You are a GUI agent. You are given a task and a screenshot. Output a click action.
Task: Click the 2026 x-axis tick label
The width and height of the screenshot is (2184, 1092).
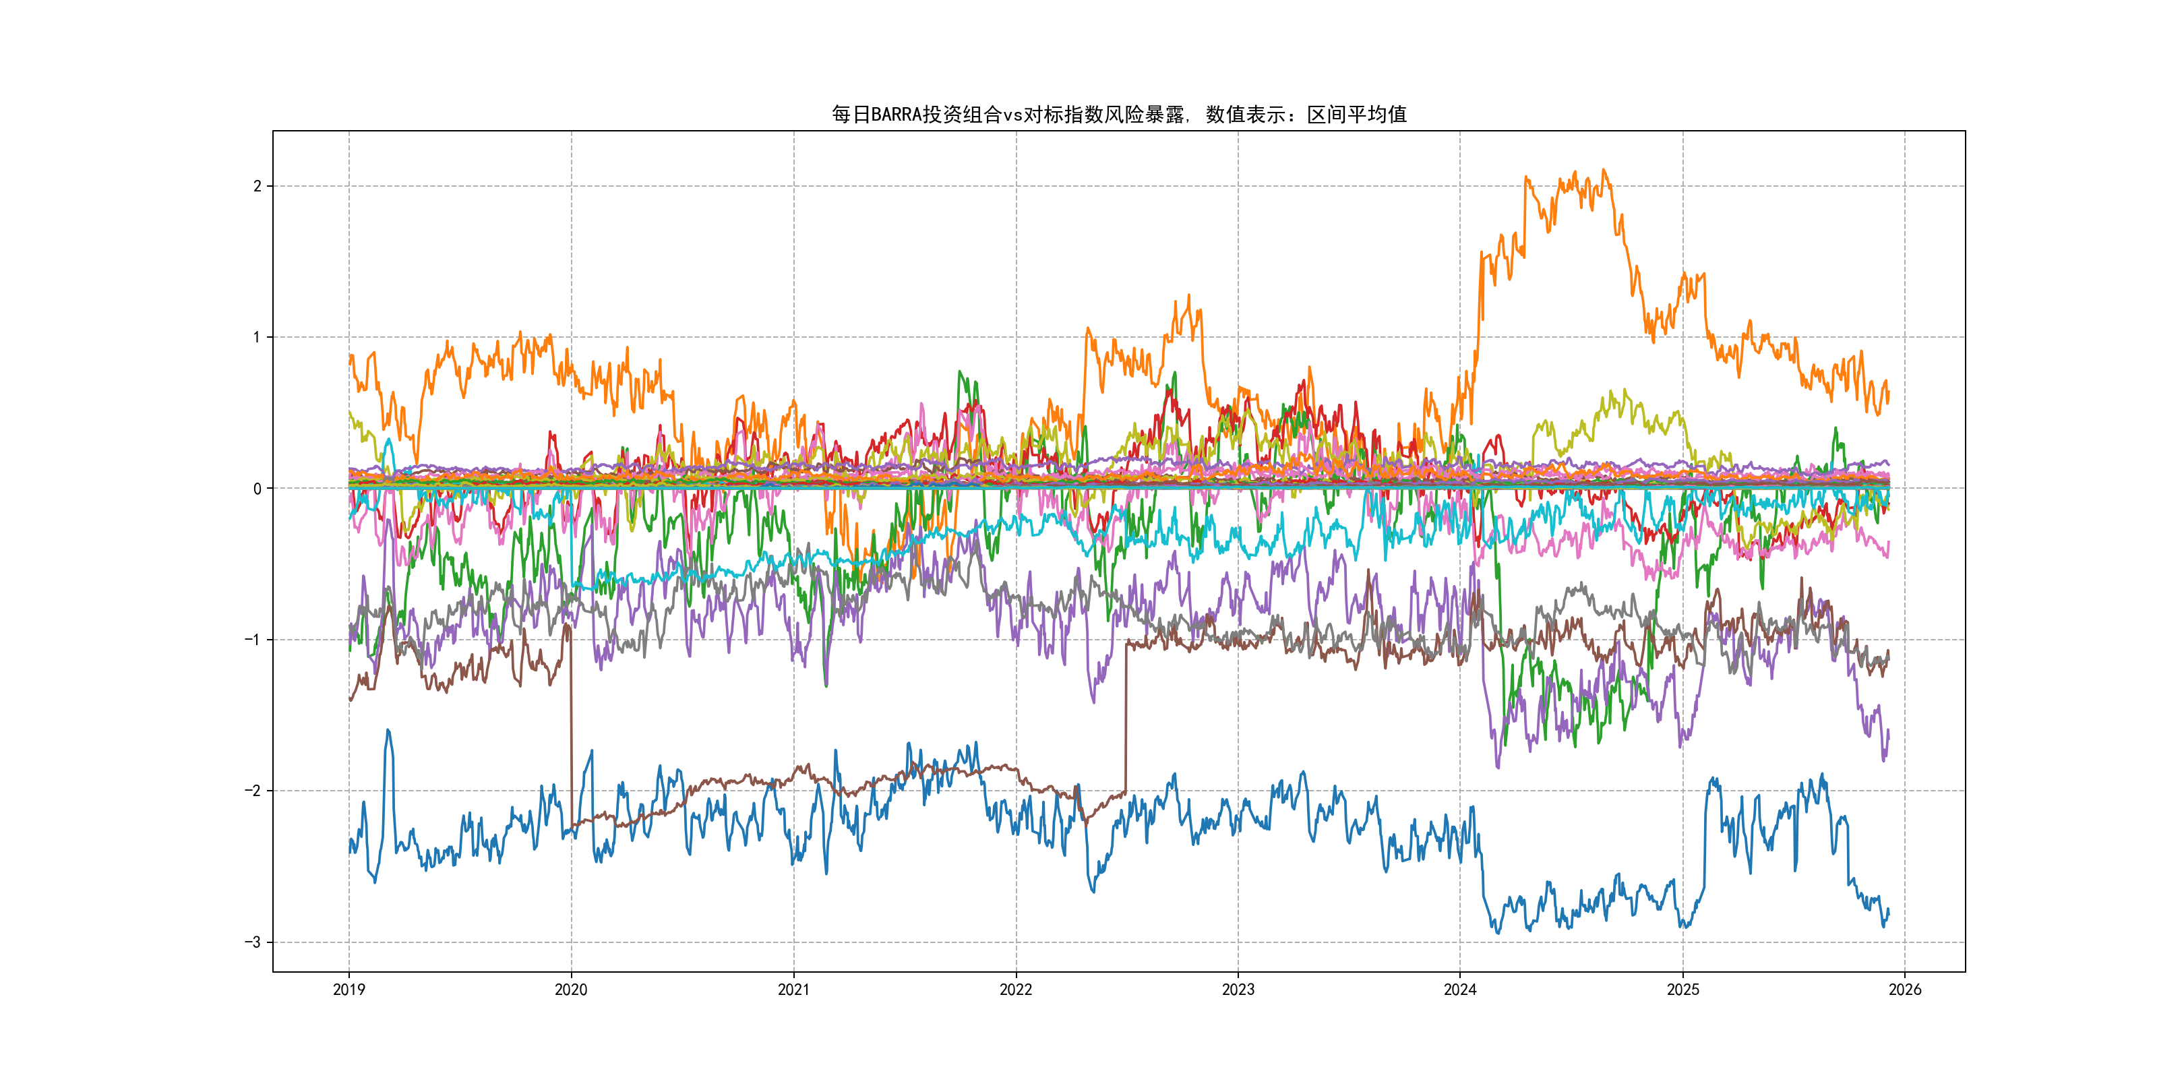tap(1905, 990)
